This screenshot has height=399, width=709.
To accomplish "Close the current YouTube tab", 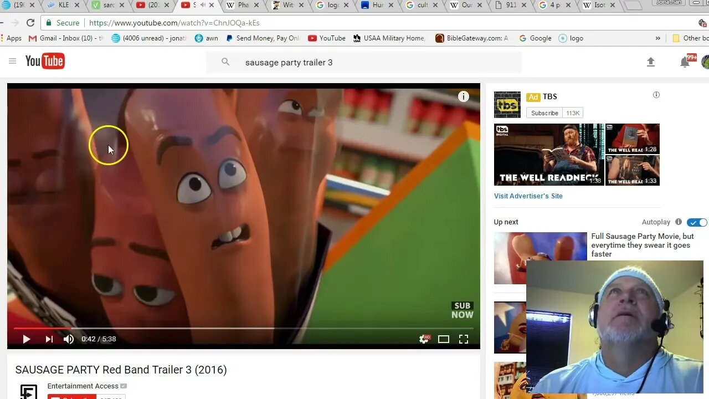I will coord(211,5).
